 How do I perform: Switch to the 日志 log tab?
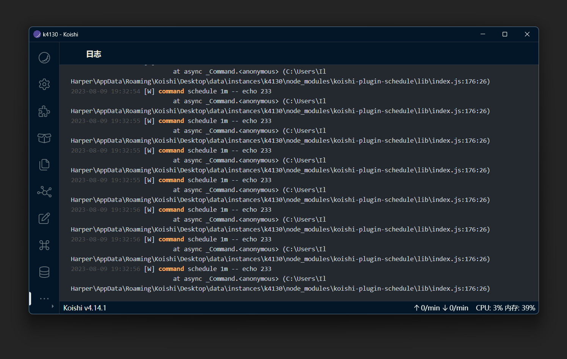[94, 54]
